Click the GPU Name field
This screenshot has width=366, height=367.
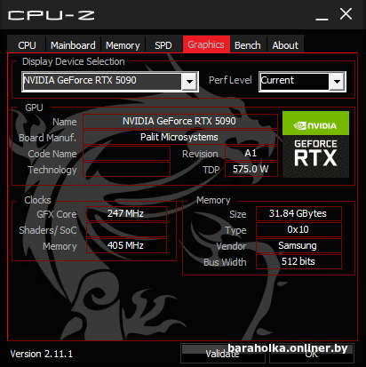coord(180,121)
